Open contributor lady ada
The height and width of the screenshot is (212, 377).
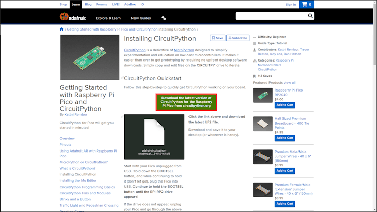pos(276,54)
